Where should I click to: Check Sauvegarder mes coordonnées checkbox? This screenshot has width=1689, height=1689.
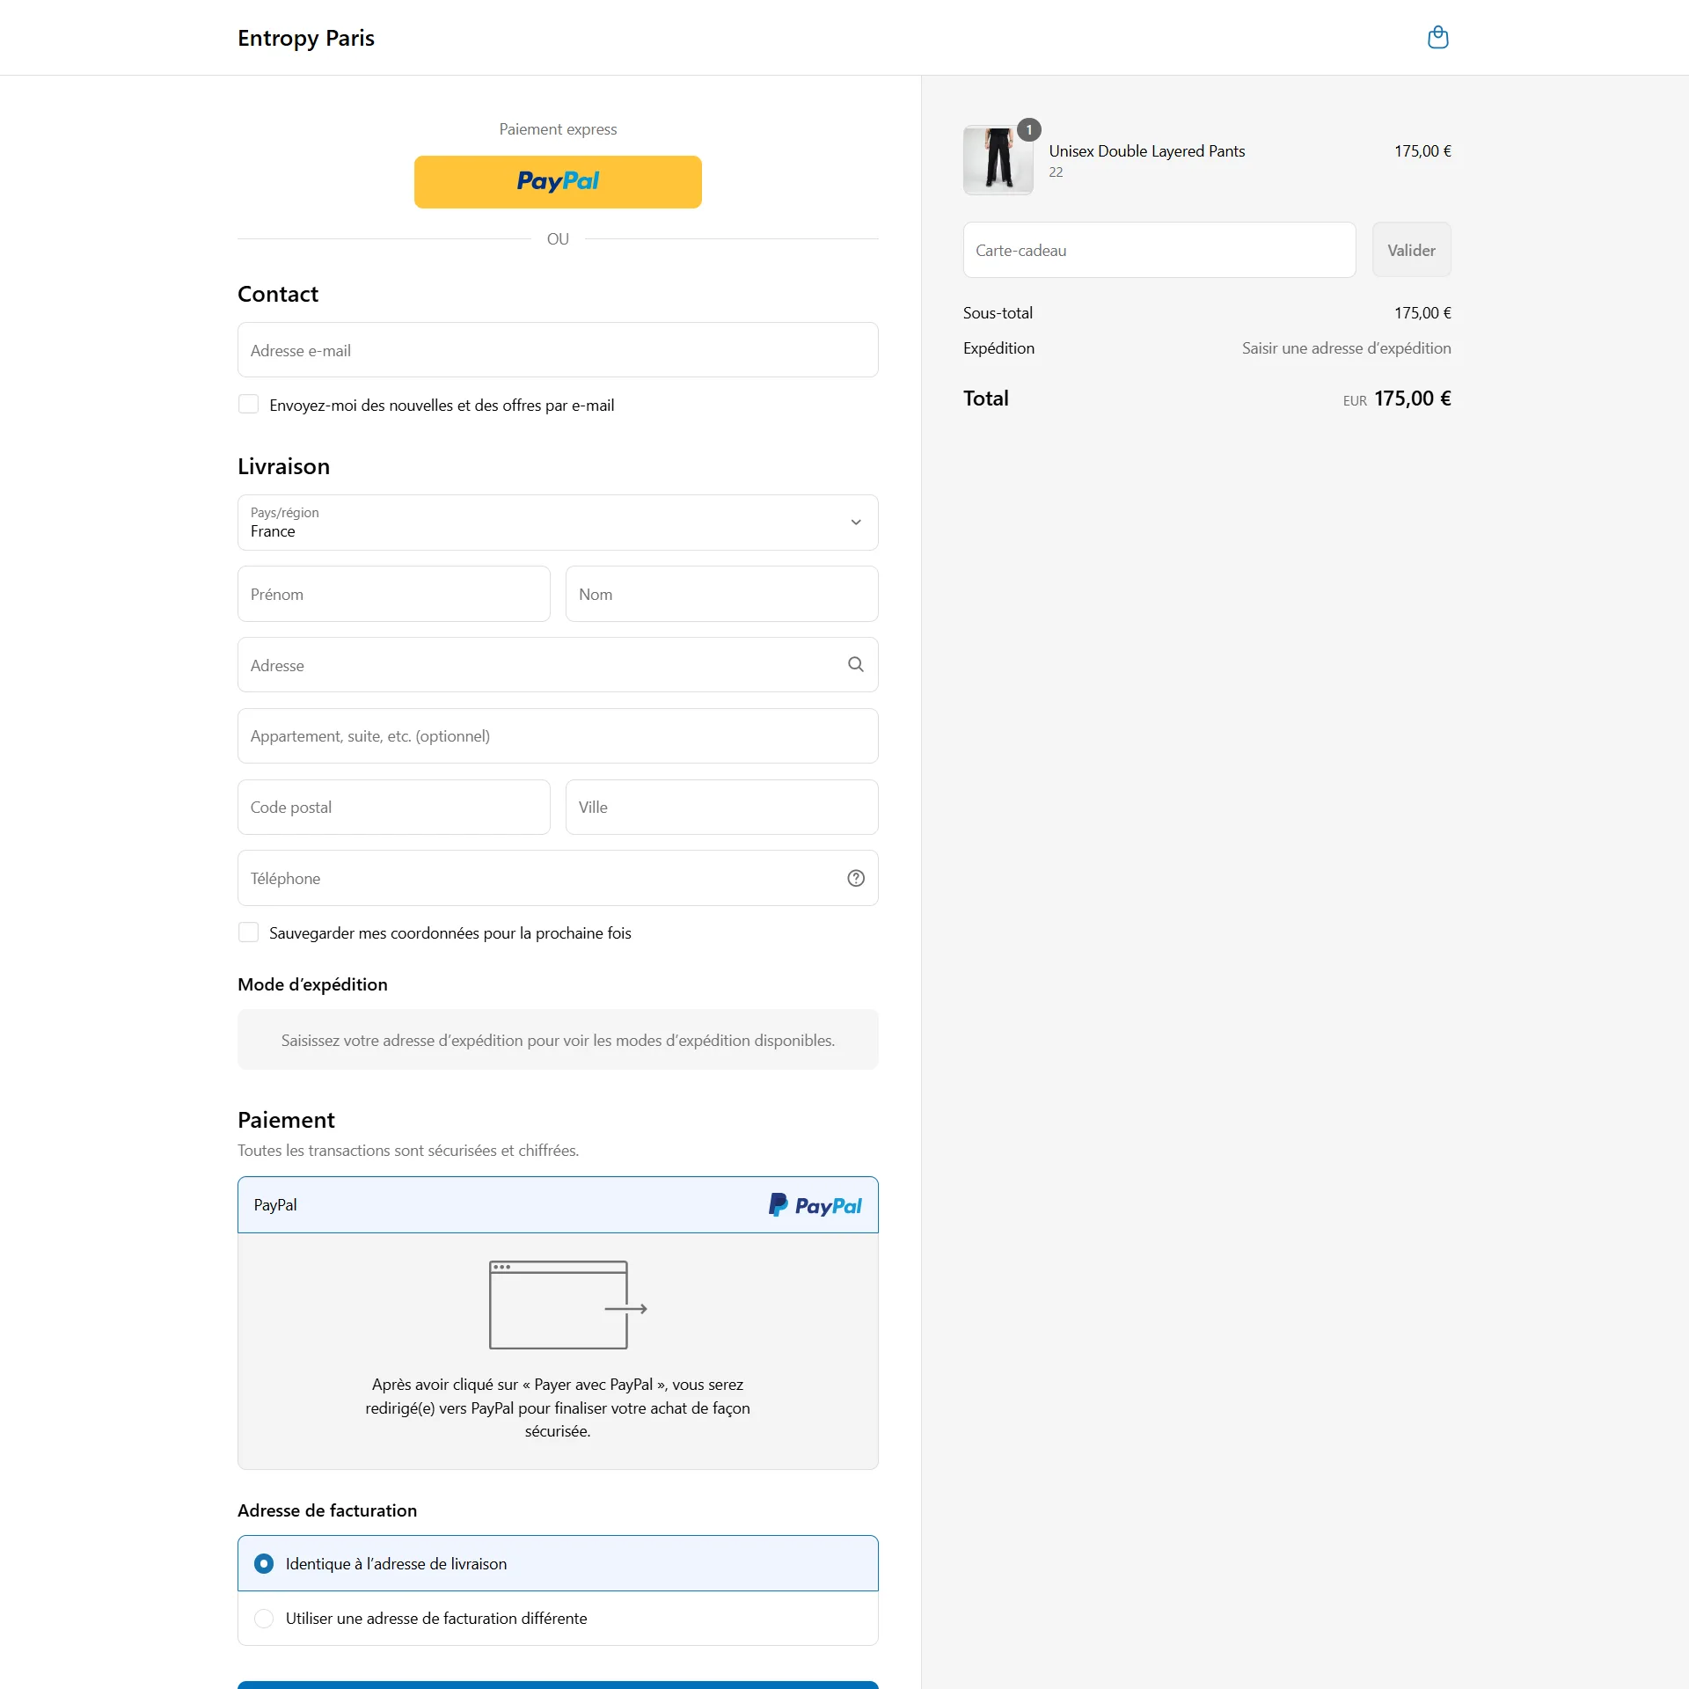tap(248, 932)
